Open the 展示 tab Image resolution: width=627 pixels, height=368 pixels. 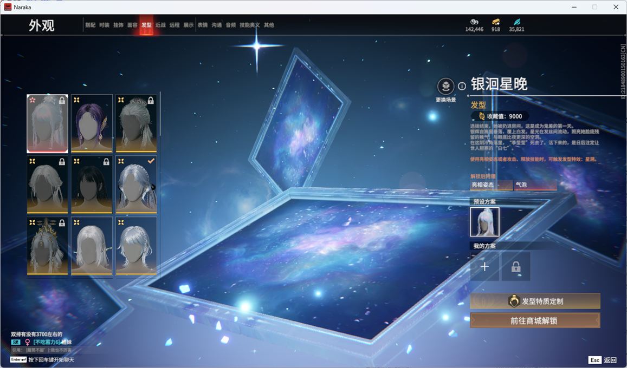(189, 25)
